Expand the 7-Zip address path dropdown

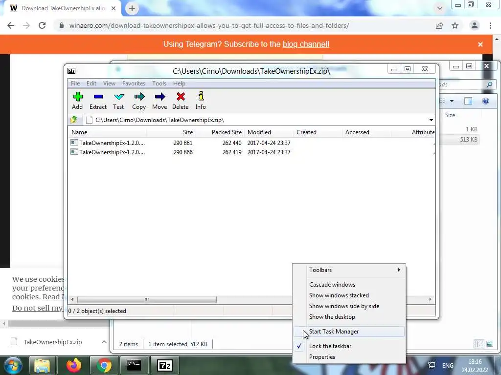[431, 120]
